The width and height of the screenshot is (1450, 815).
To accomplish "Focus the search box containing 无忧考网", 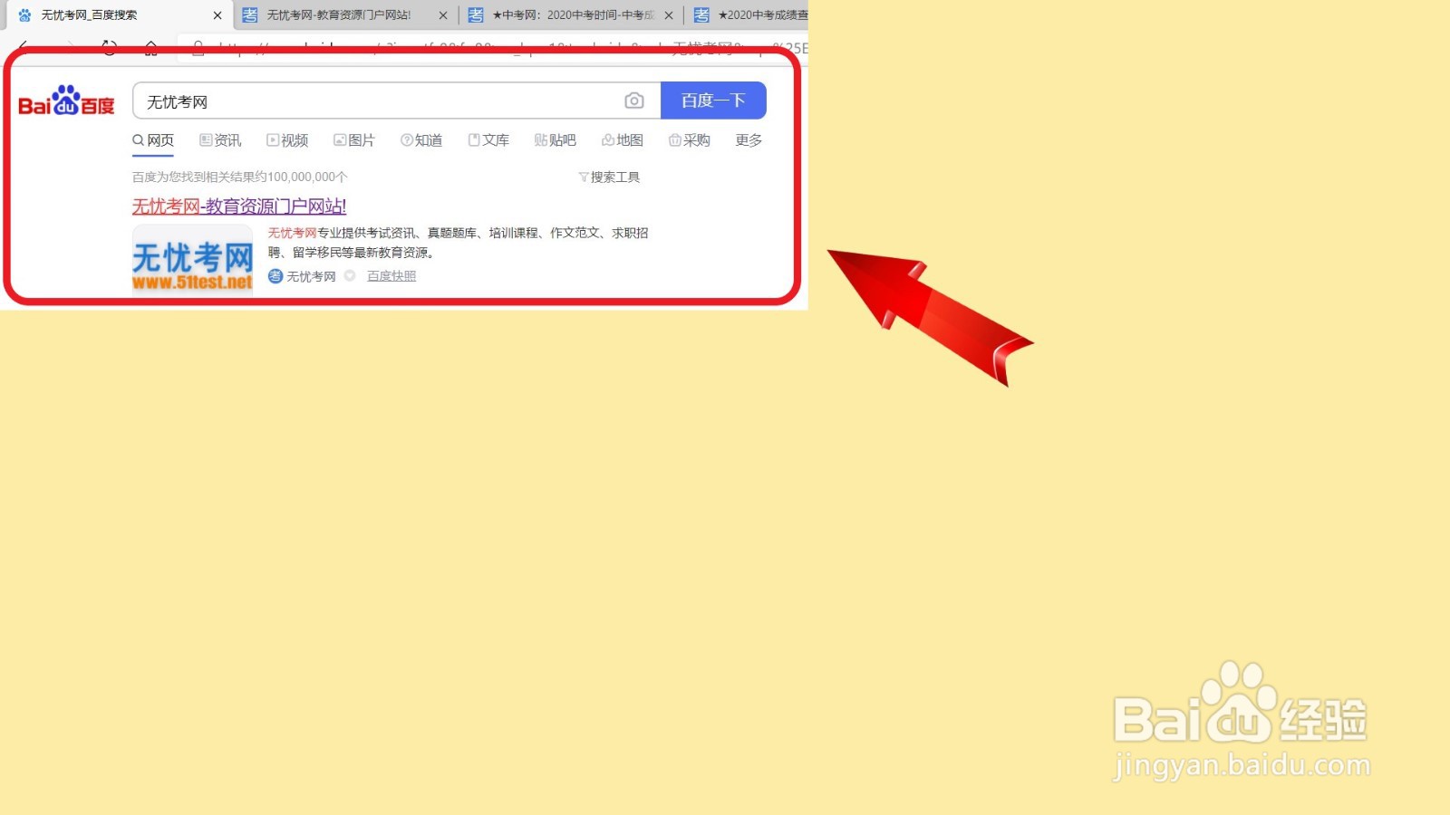I will point(397,101).
